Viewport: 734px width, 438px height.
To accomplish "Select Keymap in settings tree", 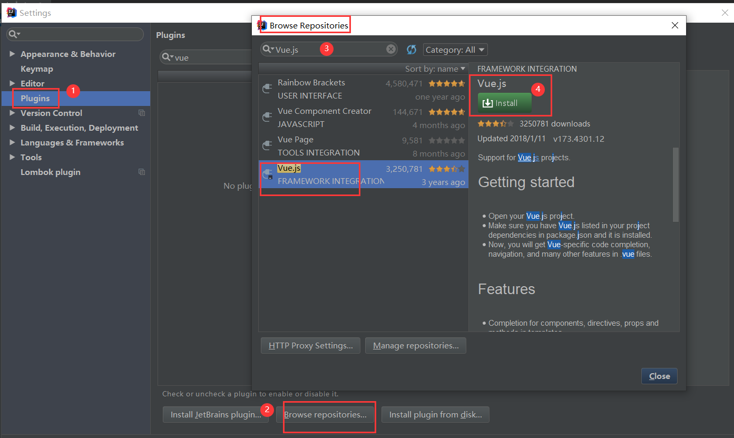I will point(37,69).
